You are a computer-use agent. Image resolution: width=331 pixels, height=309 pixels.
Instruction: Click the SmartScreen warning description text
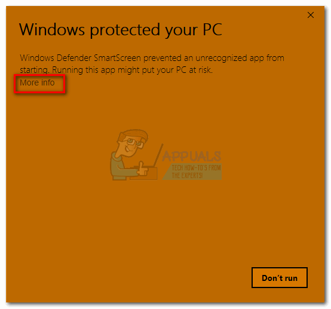[152, 64]
